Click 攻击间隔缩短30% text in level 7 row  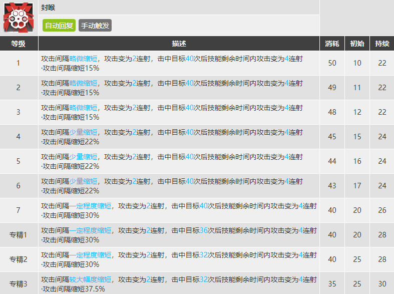point(71,215)
